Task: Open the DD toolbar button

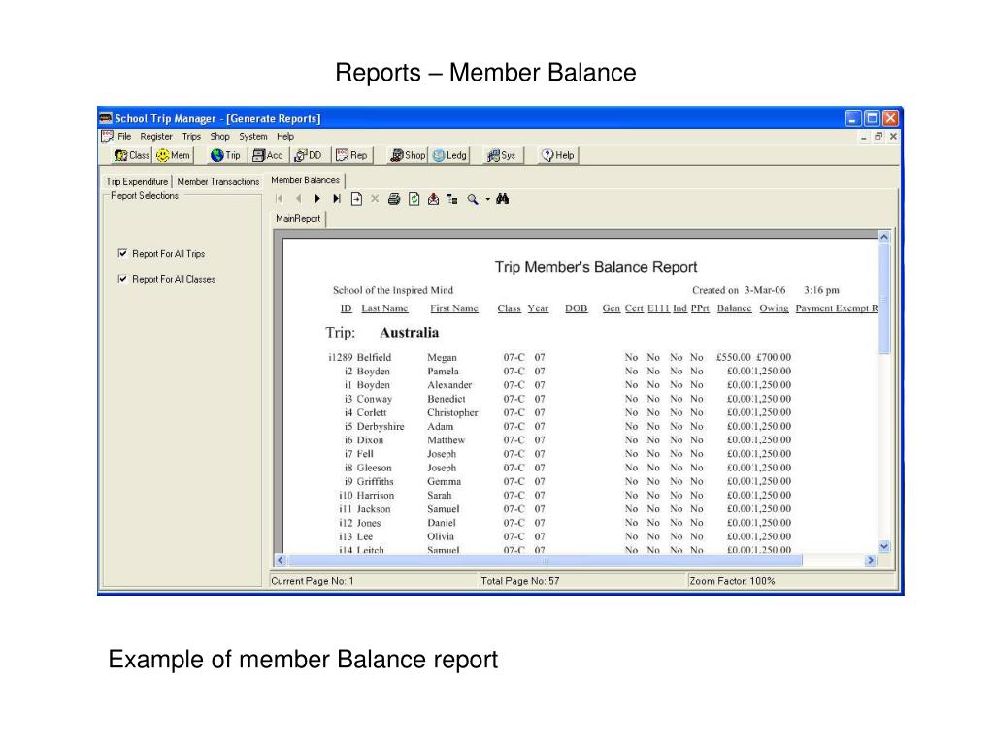Action: click(x=308, y=155)
